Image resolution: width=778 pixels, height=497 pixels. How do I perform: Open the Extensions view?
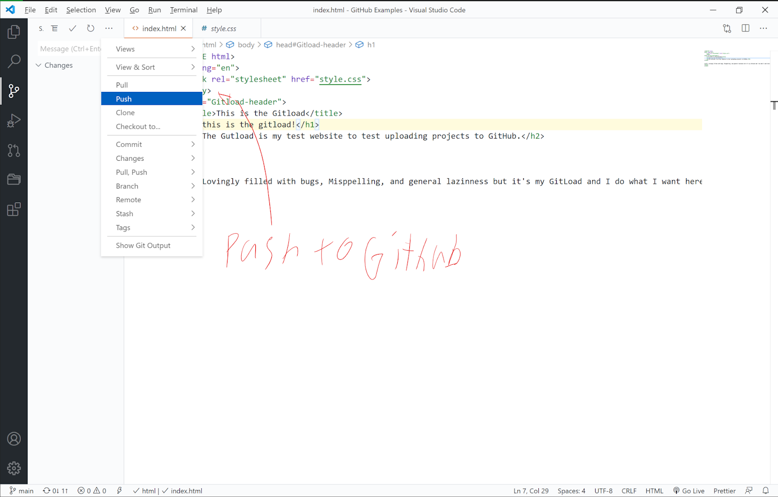(x=14, y=209)
